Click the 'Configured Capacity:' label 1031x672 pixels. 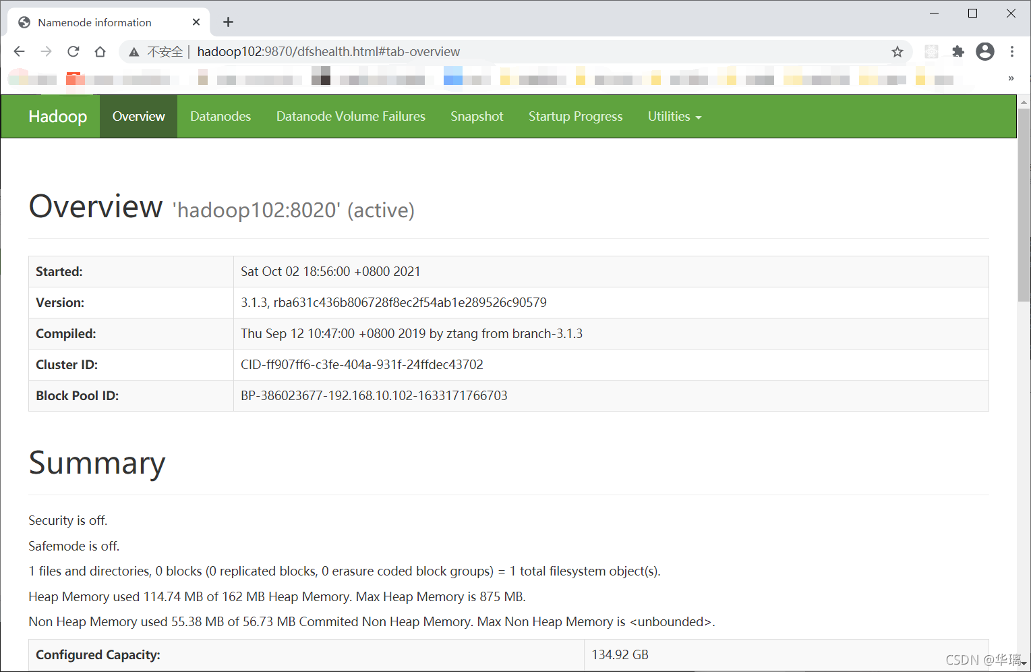coord(98,655)
